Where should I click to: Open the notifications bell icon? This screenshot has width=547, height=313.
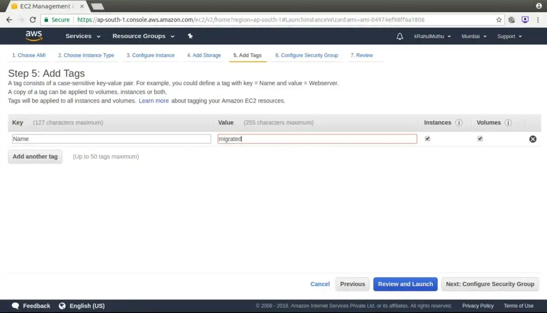point(400,37)
